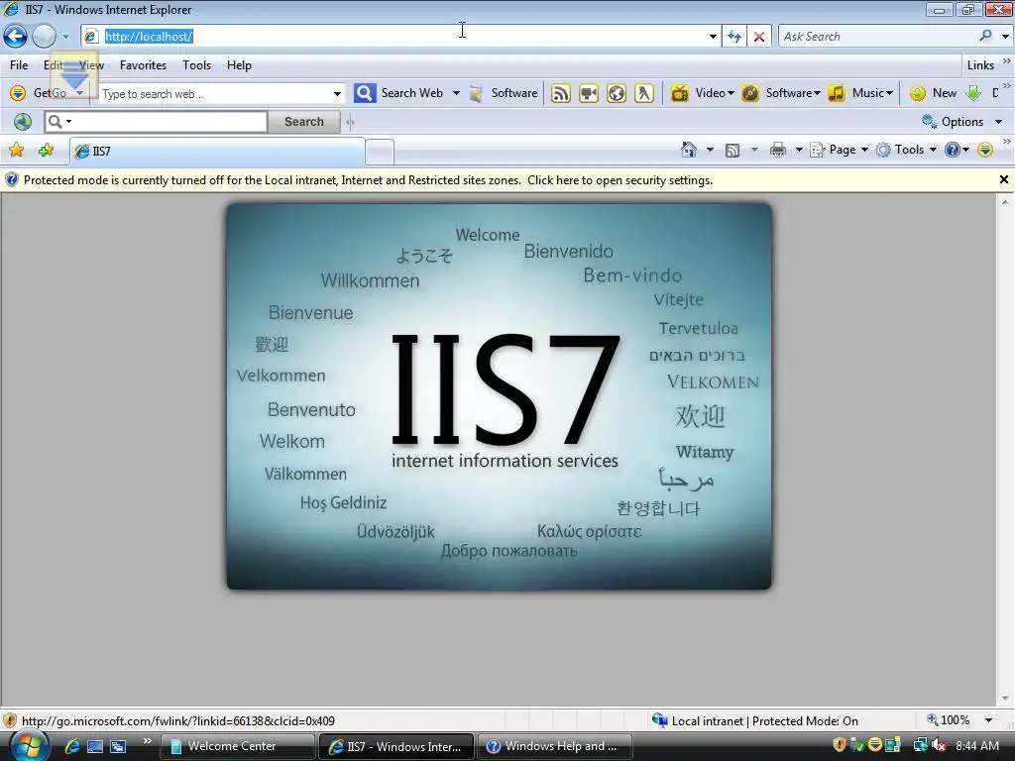Close the protected mode information bar

pos(1003,180)
